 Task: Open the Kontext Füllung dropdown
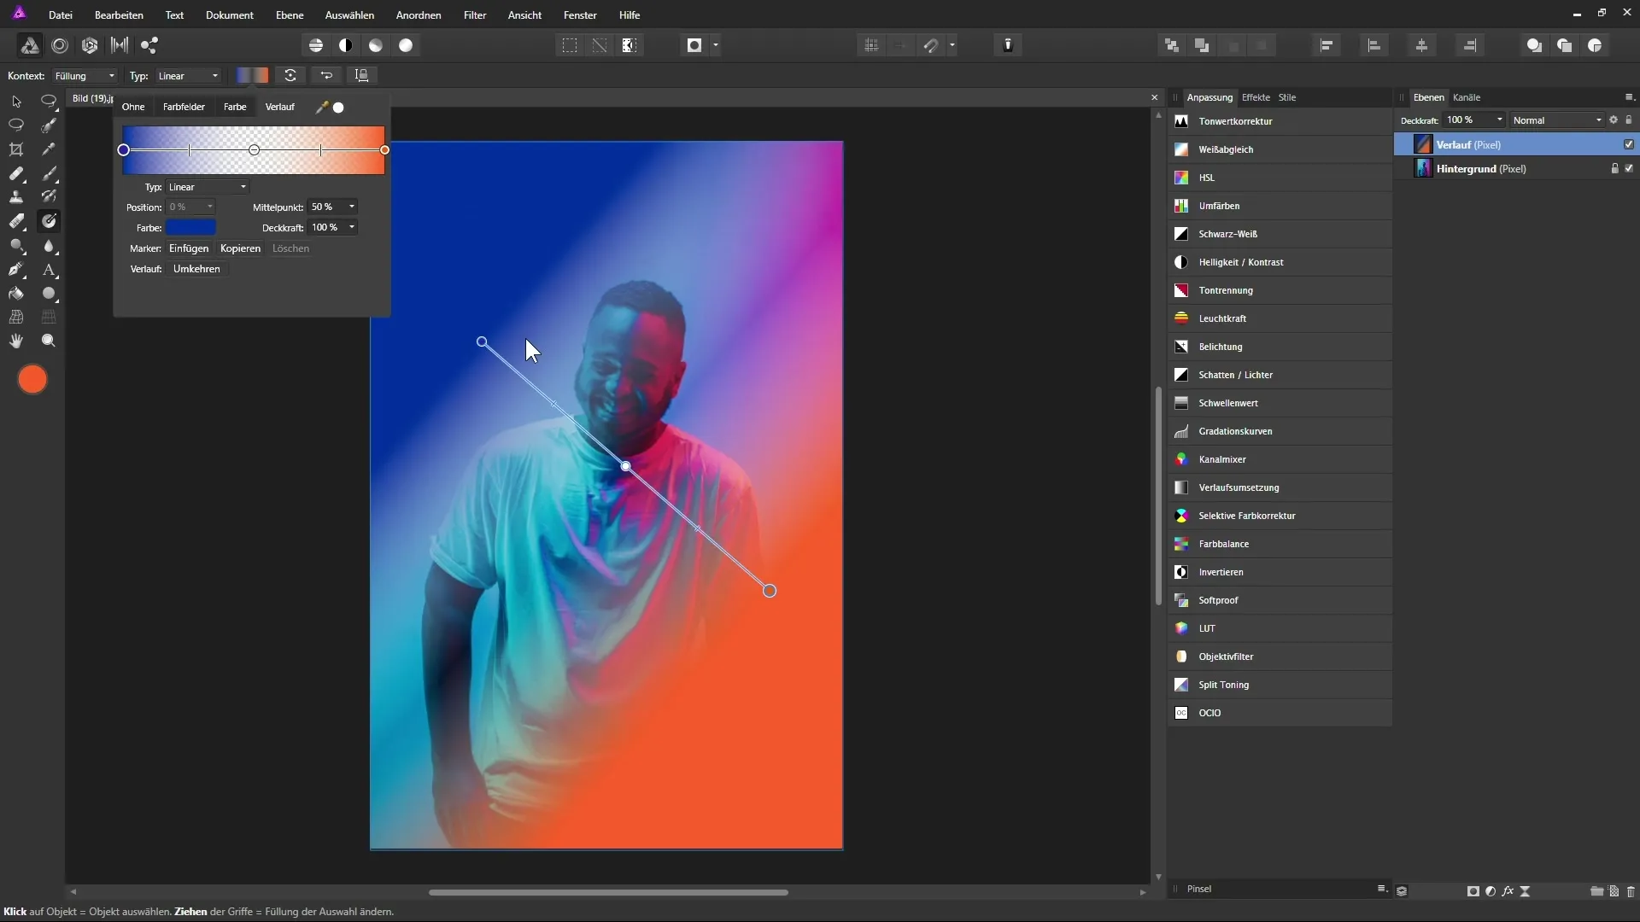pos(85,76)
